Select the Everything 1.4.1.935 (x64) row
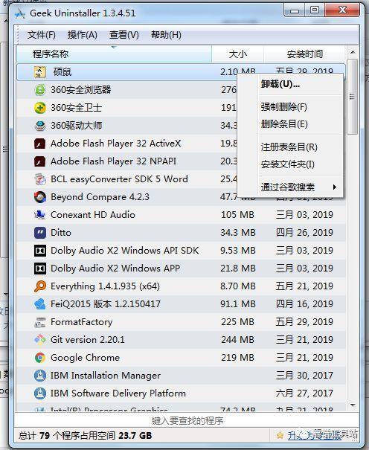The width and height of the screenshot is (369, 450). (181, 286)
